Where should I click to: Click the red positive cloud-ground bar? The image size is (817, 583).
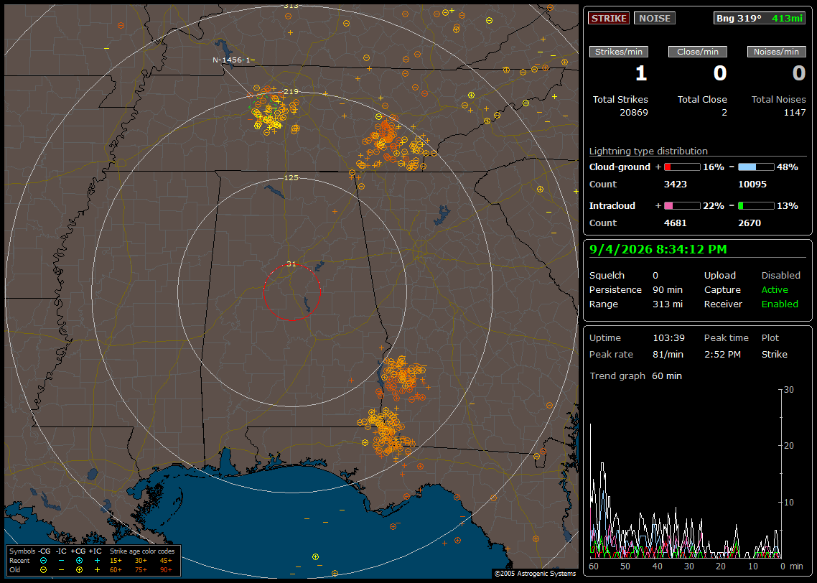click(x=682, y=167)
